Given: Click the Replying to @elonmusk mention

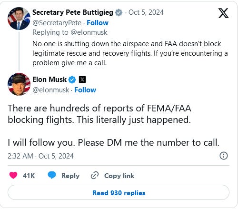Looking at the screenshot, I should pyautogui.click(x=89, y=32).
